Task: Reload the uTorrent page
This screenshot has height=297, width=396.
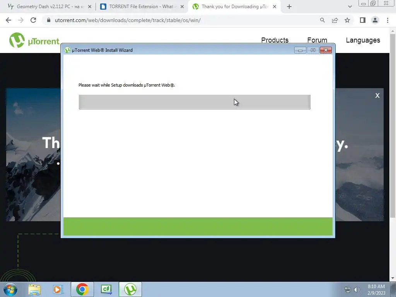Action: (x=33, y=20)
